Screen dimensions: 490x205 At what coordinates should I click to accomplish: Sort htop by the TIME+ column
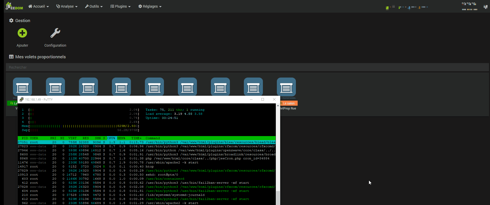click(137, 138)
